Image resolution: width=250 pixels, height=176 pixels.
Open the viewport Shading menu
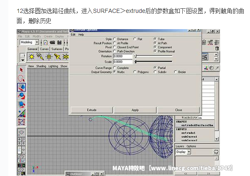click(x=41, y=66)
